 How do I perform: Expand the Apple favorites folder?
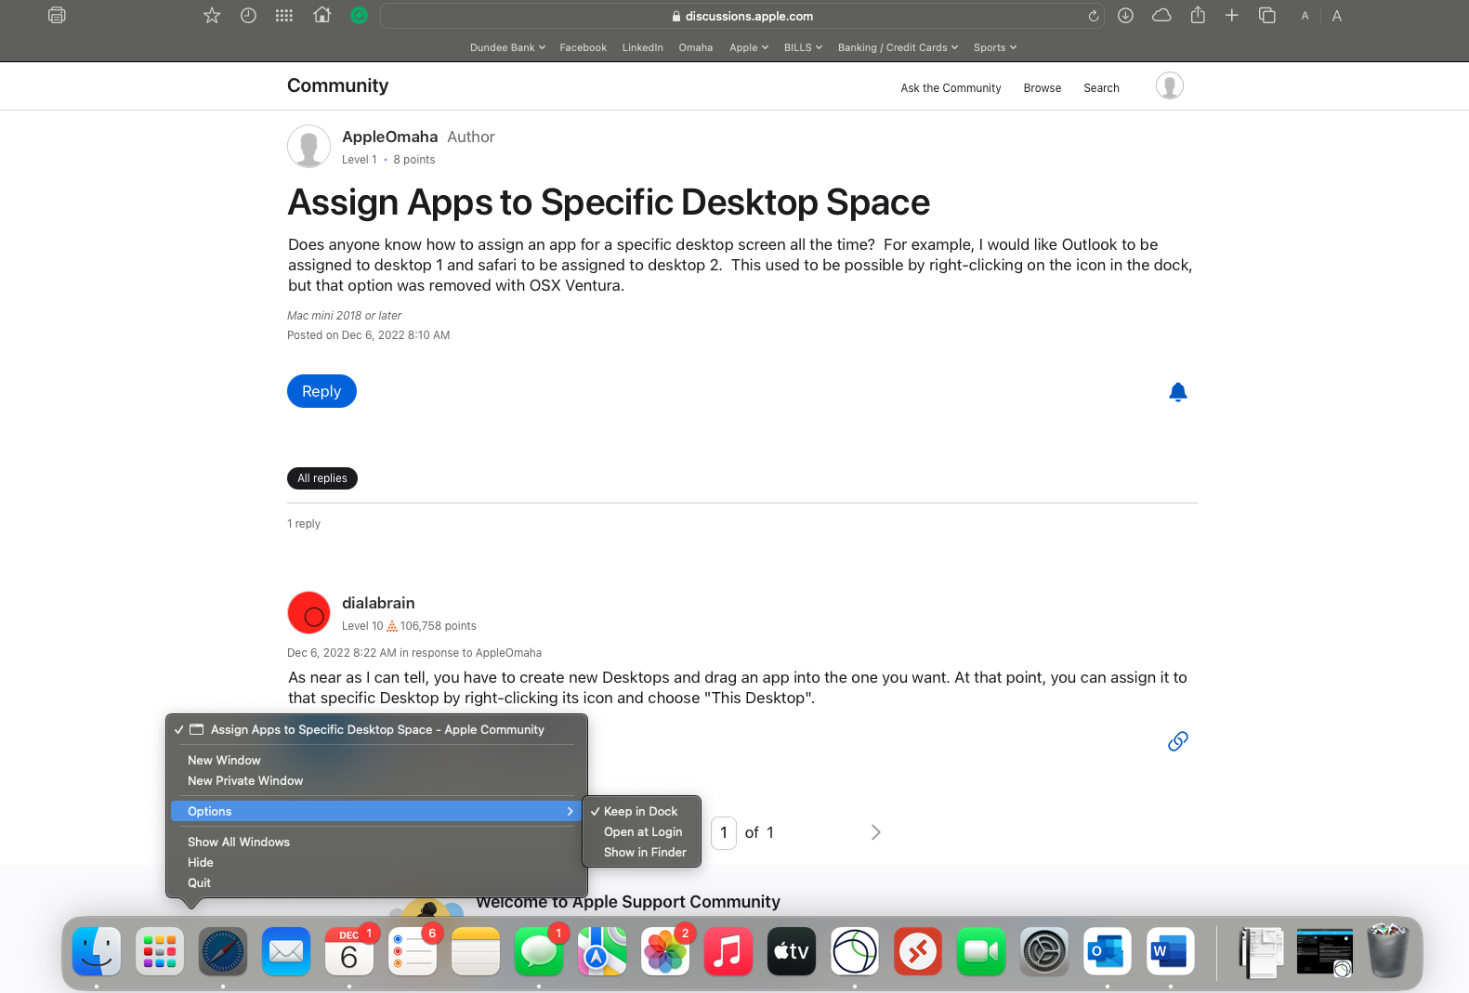[749, 47]
